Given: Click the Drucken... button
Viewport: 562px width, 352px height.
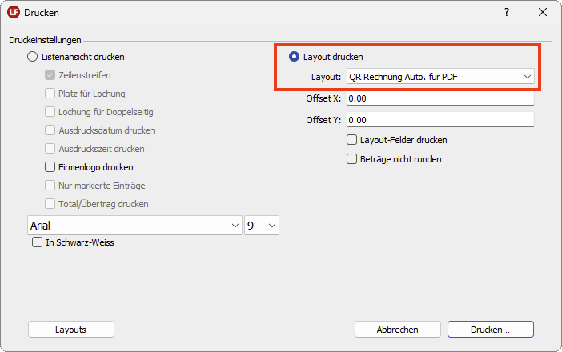Looking at the screenshot, I should pos(490,330).
